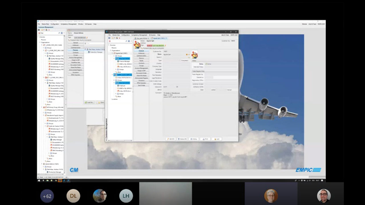Click into the Comment text area
Viewport: 365px width, 205px height.
(200, 114)
